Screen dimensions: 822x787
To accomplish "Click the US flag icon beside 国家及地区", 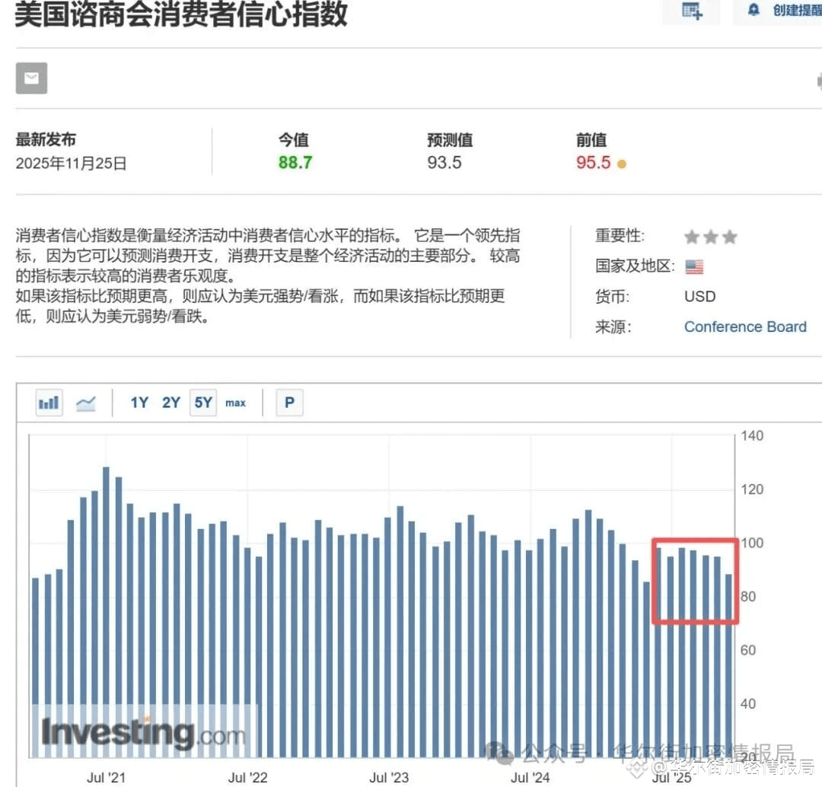I will pyautogui.click(x=693, y=266).
